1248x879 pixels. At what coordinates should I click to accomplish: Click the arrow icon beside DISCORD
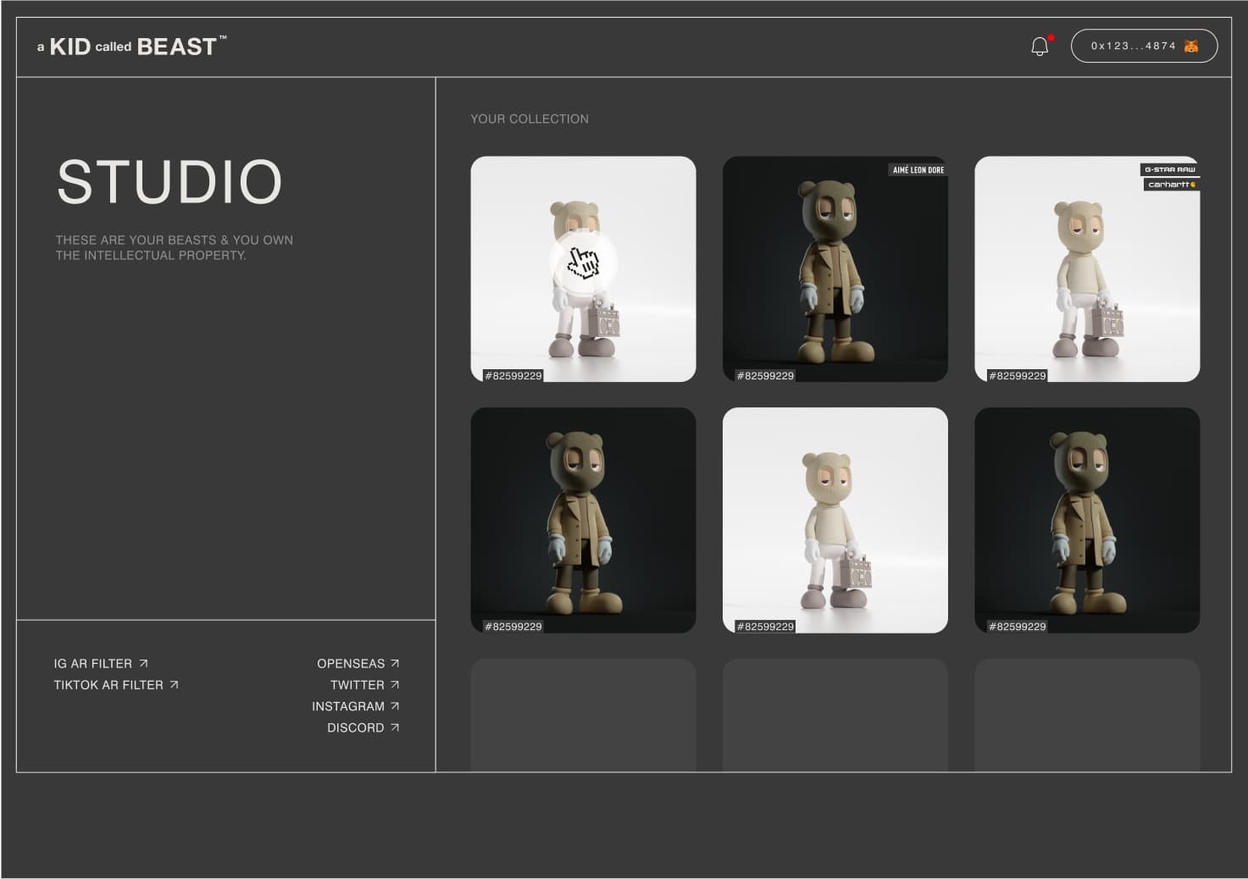pyautogui.click(x=395, y=727)
